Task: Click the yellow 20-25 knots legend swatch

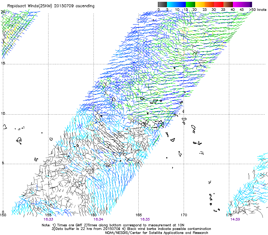Action: point(200,4)
